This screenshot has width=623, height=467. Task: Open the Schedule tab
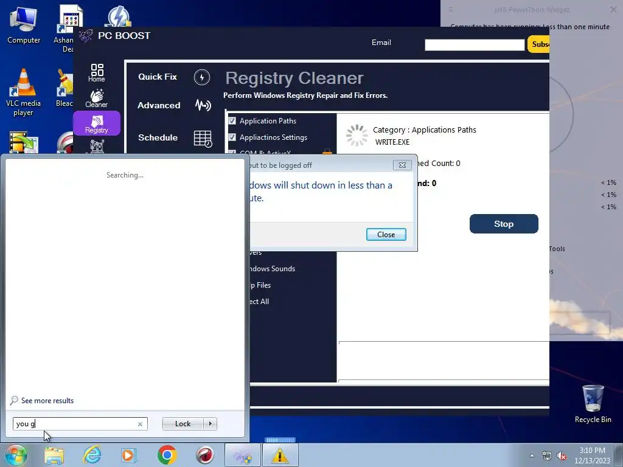tap(158, 138)
